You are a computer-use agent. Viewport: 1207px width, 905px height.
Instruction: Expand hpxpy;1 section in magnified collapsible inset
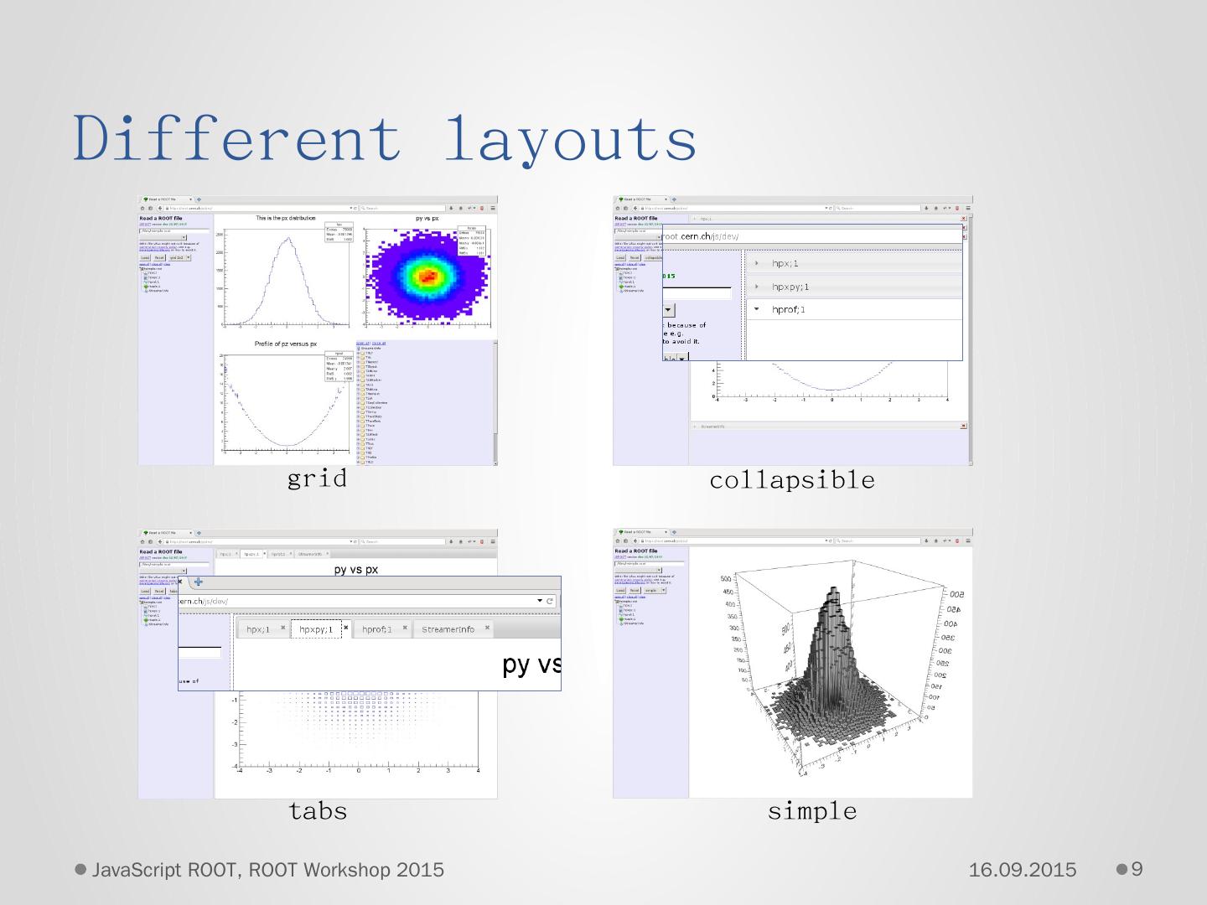pos(853,287)
